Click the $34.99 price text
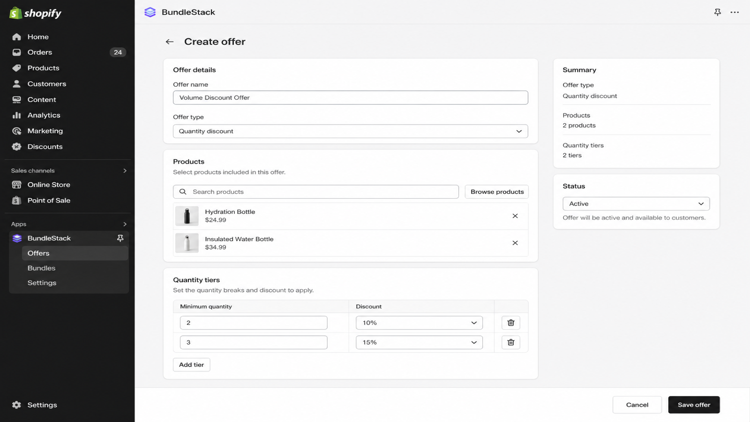750x422 pixels. [216, 247]
